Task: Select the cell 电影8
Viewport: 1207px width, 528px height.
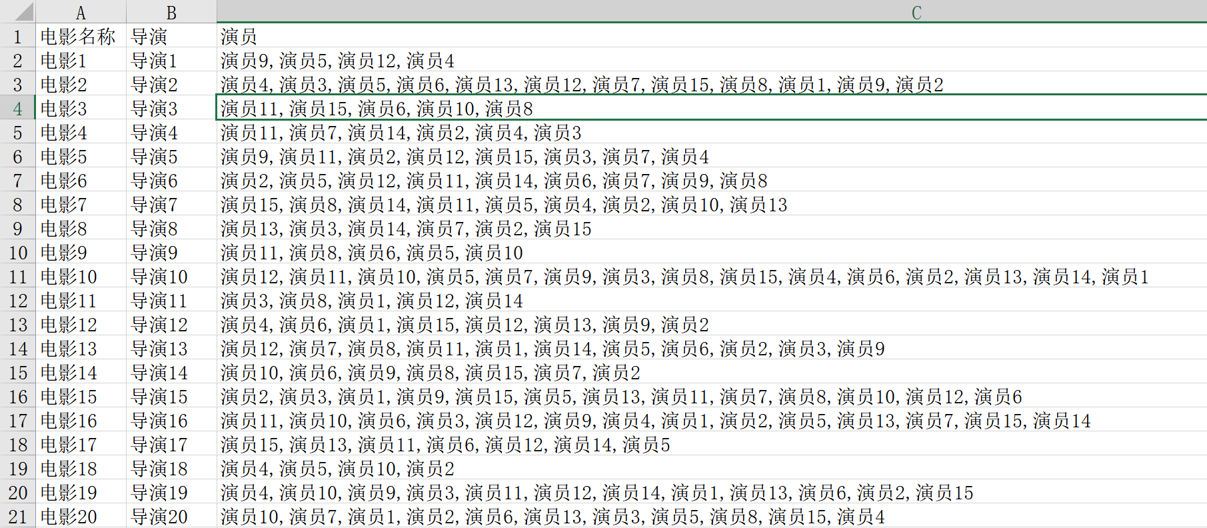Action: [81, 228]
